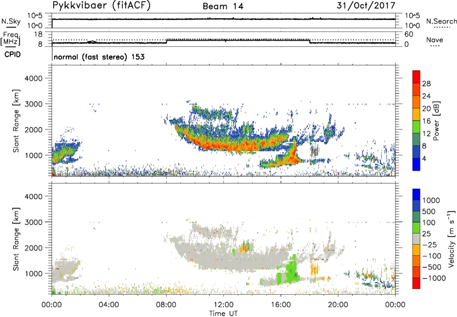
Task: Click the yellow-orange Power colorbar segment between 16 and 20
Action: click(416, 114)
